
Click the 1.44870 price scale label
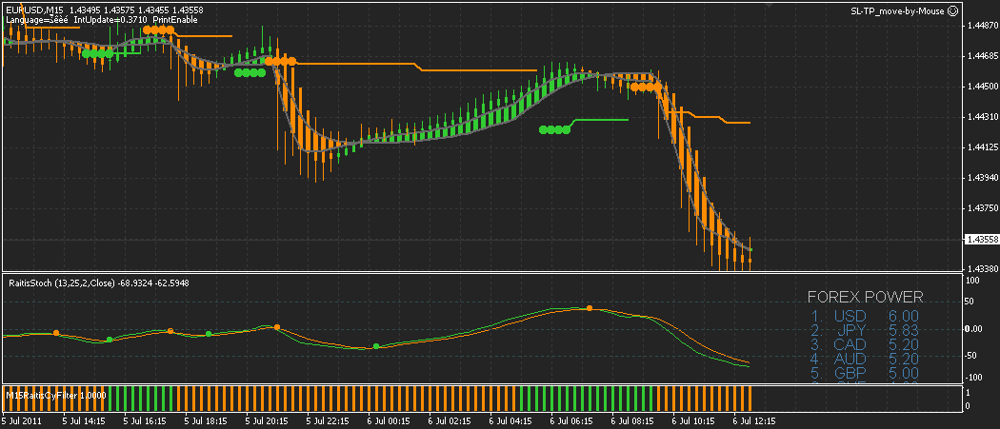[982, 26]
